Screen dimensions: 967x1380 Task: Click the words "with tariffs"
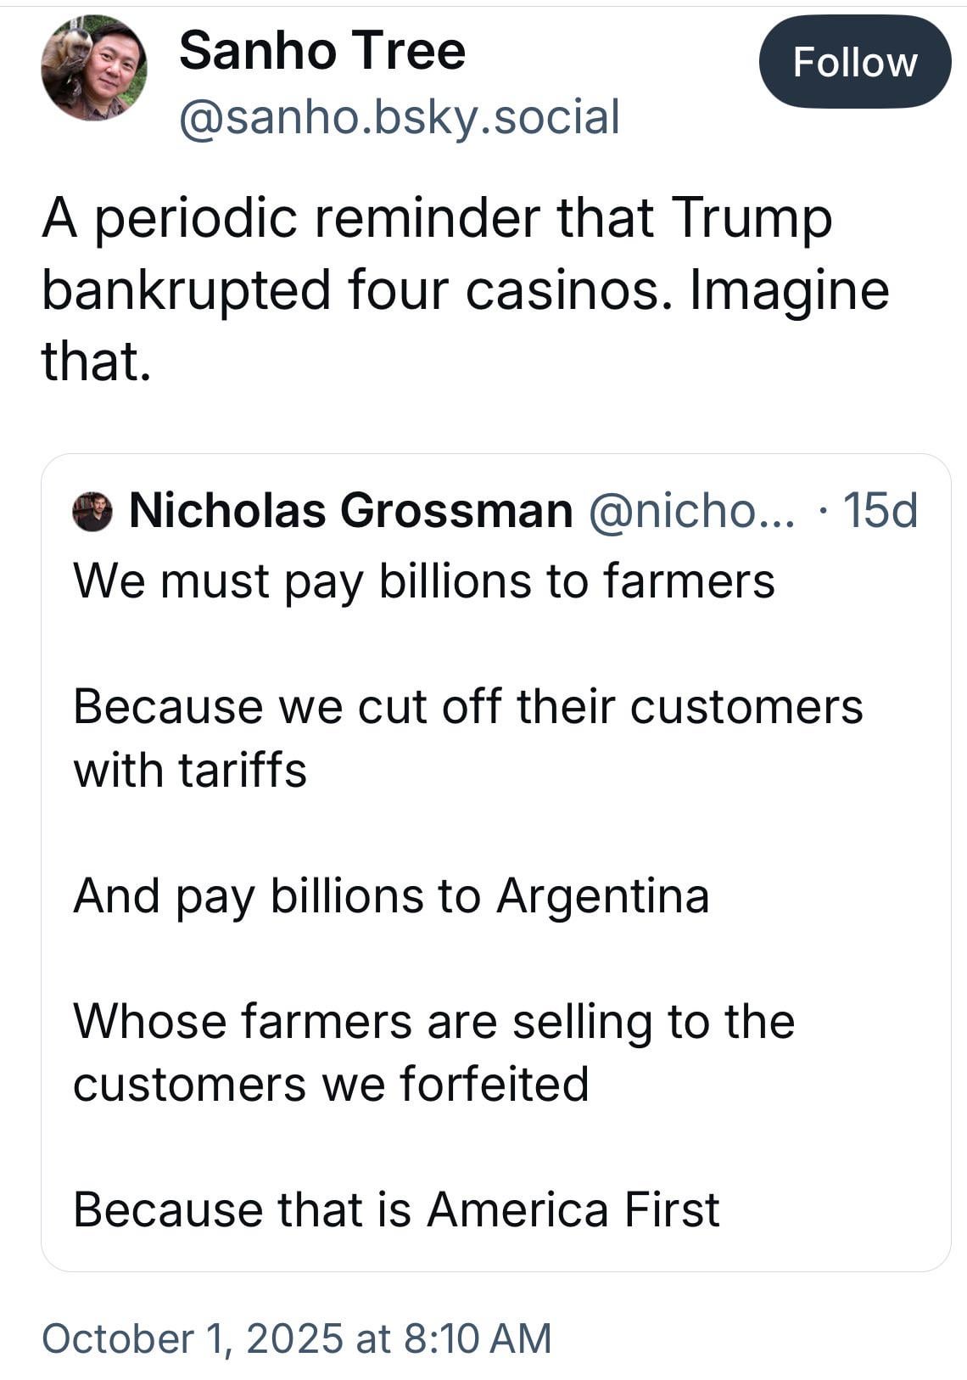pos(190,771)
